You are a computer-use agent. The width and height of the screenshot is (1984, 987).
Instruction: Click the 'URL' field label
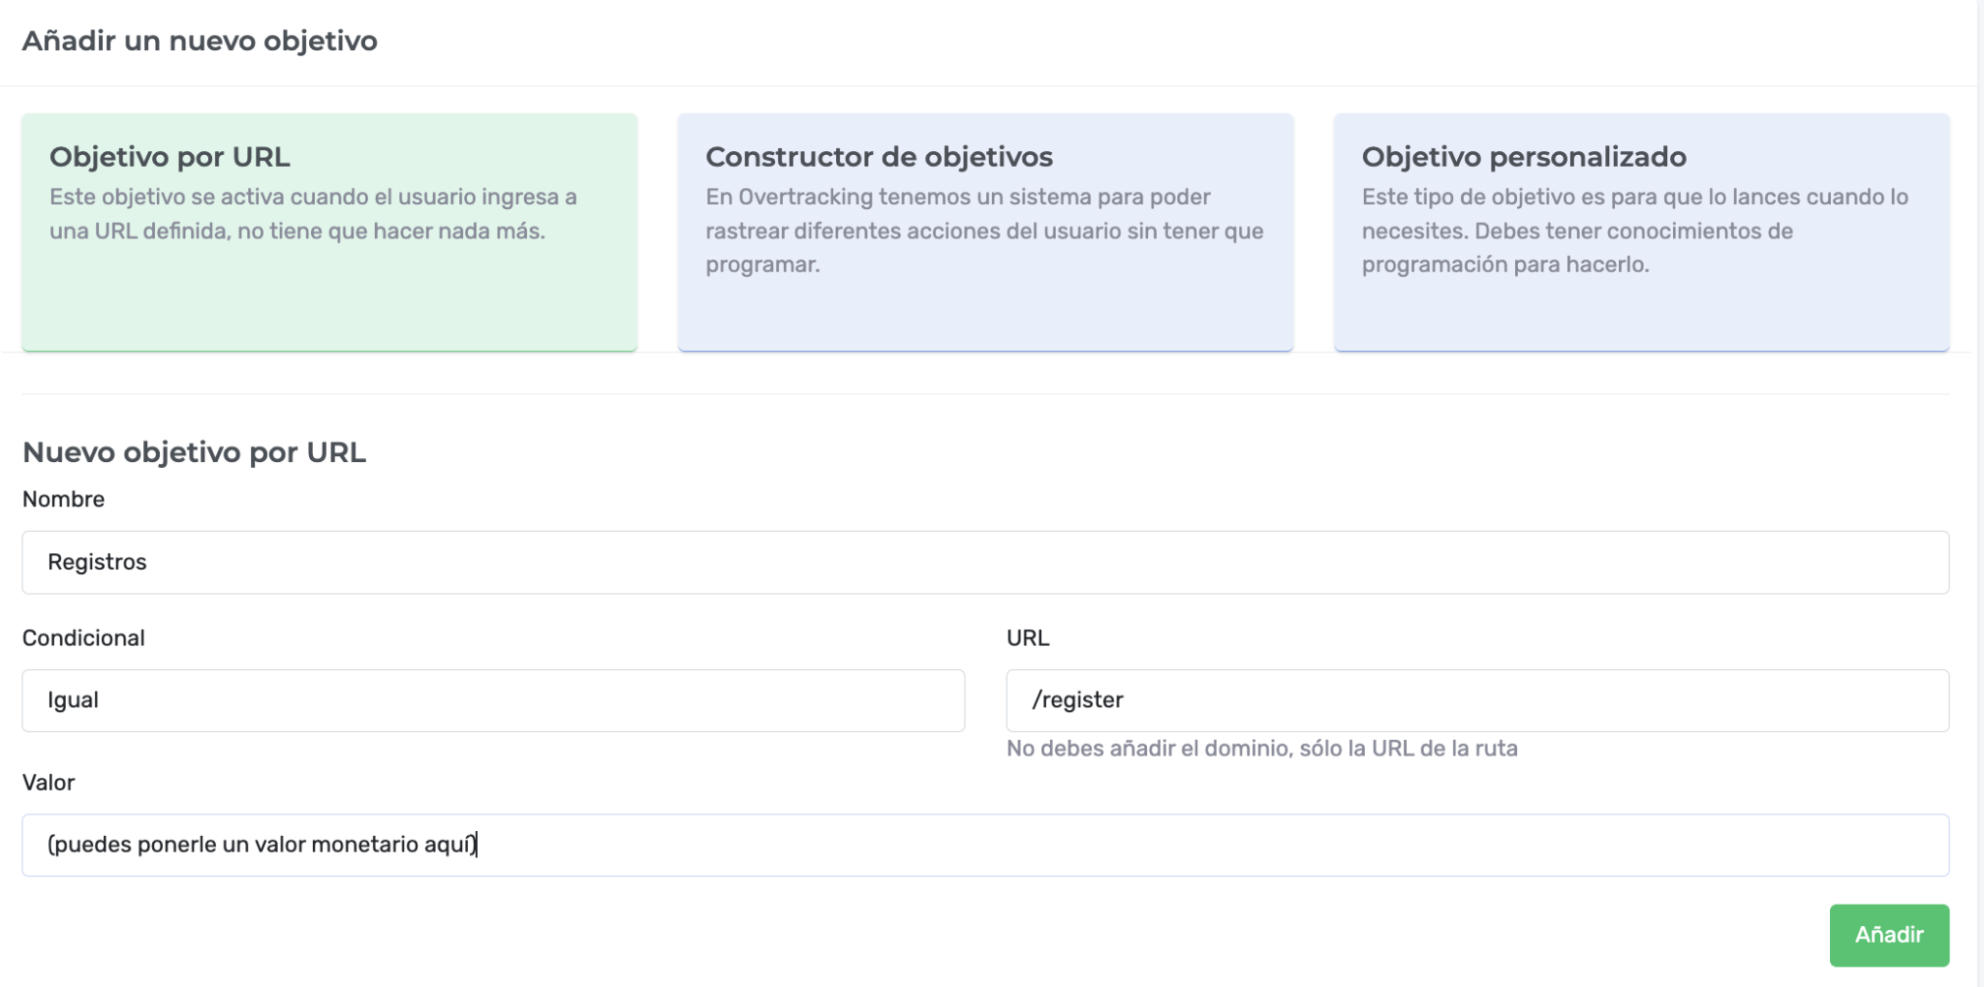click(1028, 637)
